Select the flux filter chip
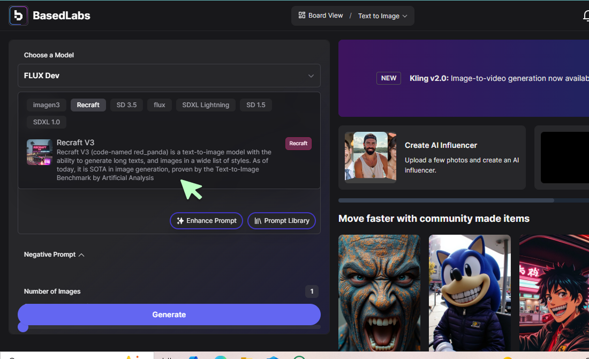Image resolution: width=589 pixels, height=359 pixels. click(159, 105)
